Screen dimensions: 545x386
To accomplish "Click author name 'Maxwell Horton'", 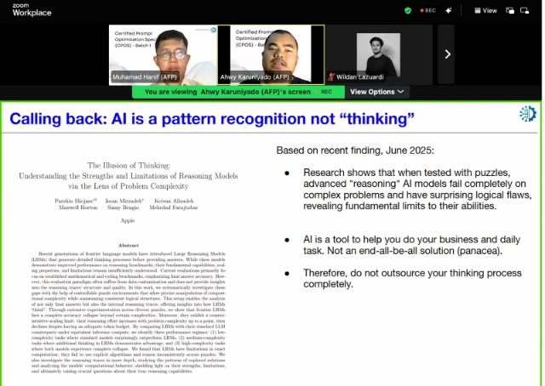I will [77, 207].
